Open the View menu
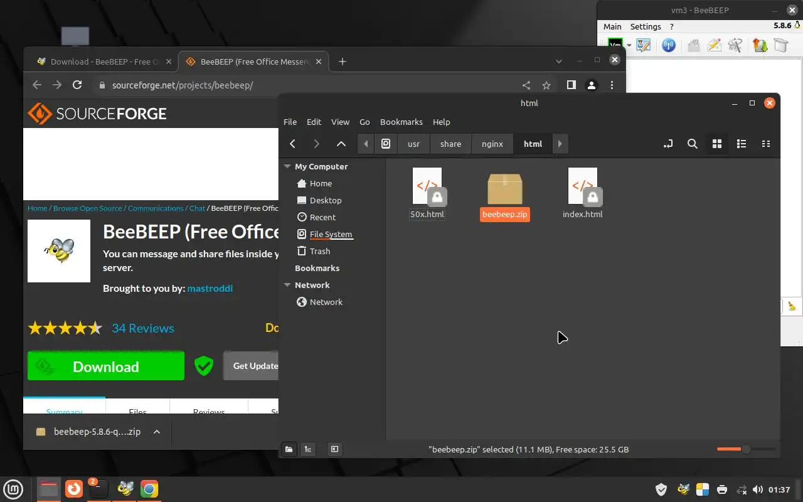The height and width of the screenshot is (502, 803). click(340, 122)
